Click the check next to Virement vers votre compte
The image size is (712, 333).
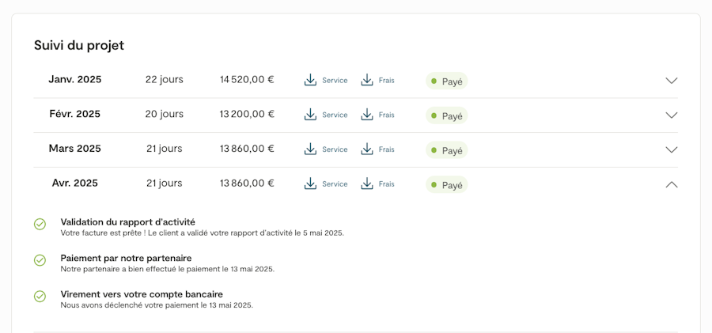click(x=40, y=297)
